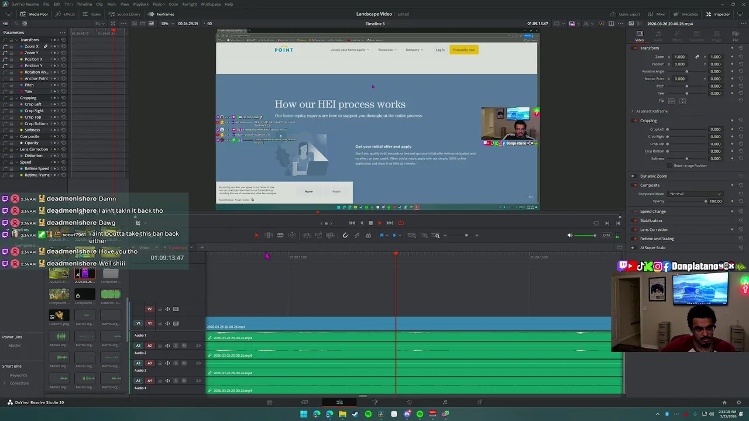Toggle the linked selection chain icon
Screen dimensions: 749x421
[x=357, y=235]
